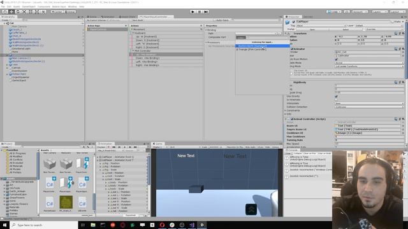This screenshot has width=408, height=229.
Task: Switch to the Animator tab
Action: [x=108, y=17]
